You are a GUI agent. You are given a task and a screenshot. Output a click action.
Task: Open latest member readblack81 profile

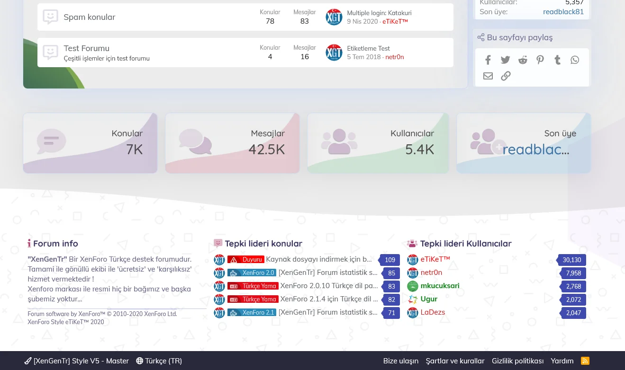click(563, 12)
